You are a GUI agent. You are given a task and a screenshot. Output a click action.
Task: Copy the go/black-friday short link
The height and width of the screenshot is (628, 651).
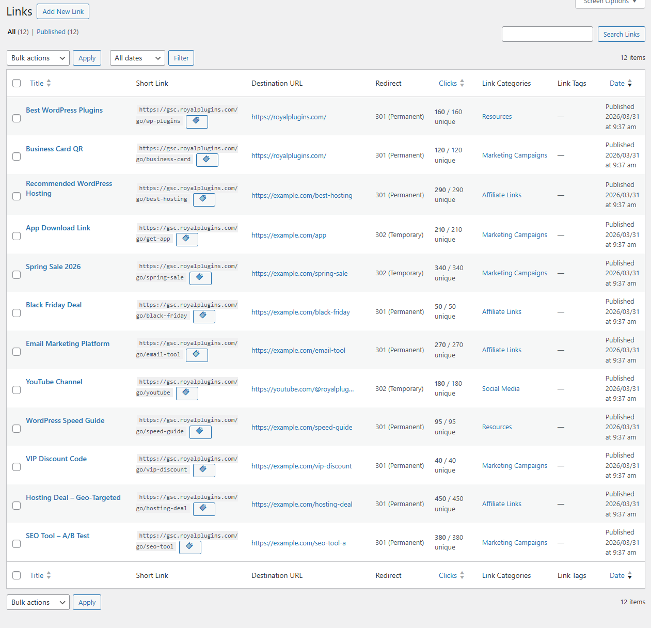point(204,316)
